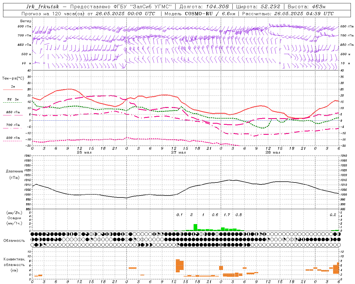The height and width of the screenshot is (284, 355).
Task: Click the Irk_Irkutsk station title
Action: click(43, 7)
